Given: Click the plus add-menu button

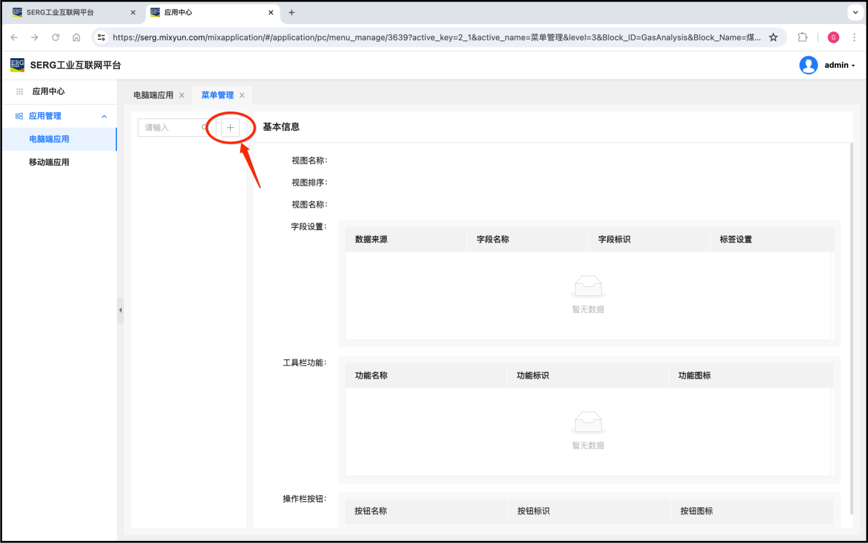Looking at the screenshot, I should (230, 128).
